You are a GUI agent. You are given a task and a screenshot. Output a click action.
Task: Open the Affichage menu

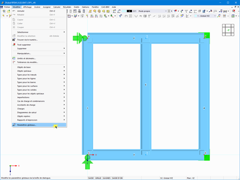tap(27, 7)
